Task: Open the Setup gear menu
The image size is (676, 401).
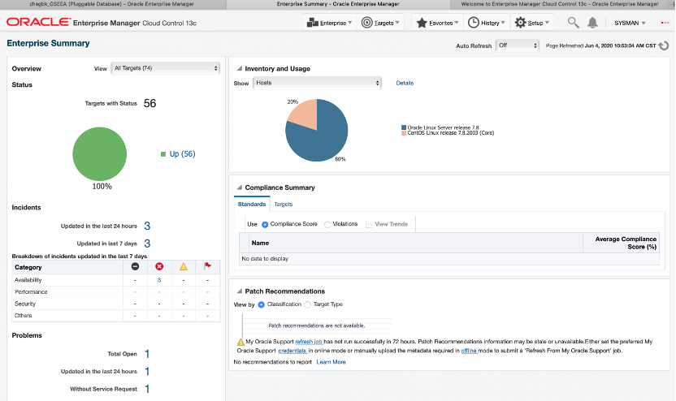Action: pos(532,23)
